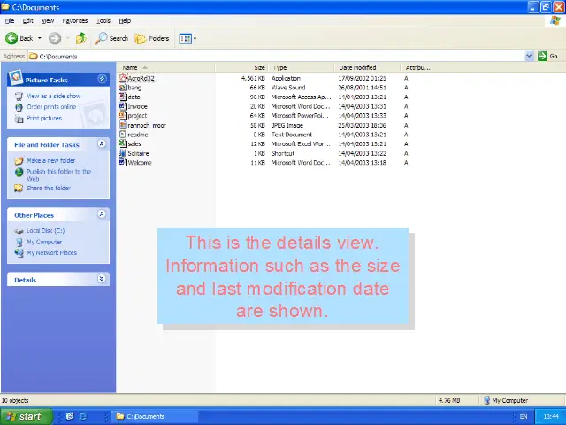
Task: Click the Windows Start button
Action: tap(24, 416)
